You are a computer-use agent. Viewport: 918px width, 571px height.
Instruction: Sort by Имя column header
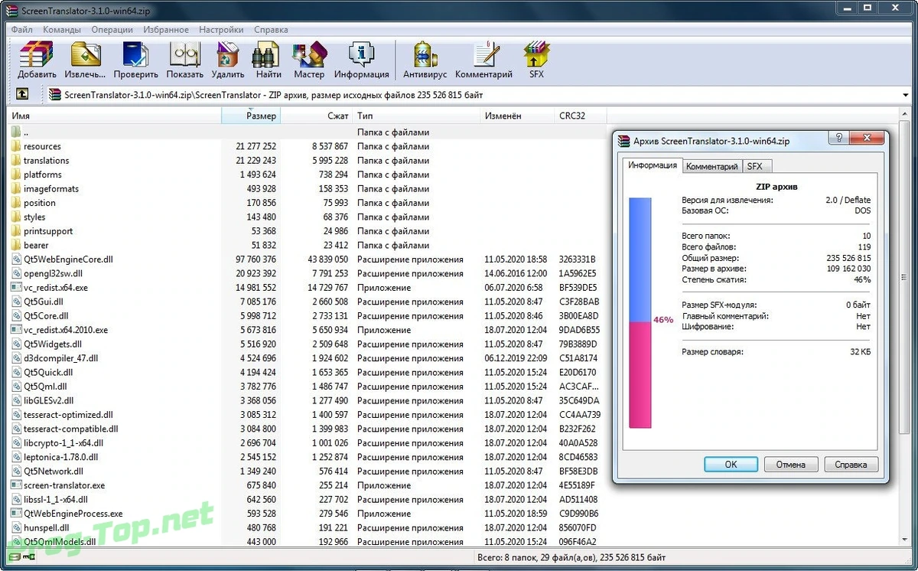[116, 116]
